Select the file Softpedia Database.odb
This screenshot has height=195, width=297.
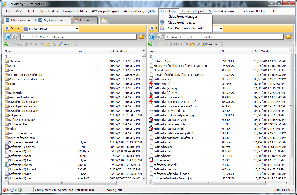(169, 124)
